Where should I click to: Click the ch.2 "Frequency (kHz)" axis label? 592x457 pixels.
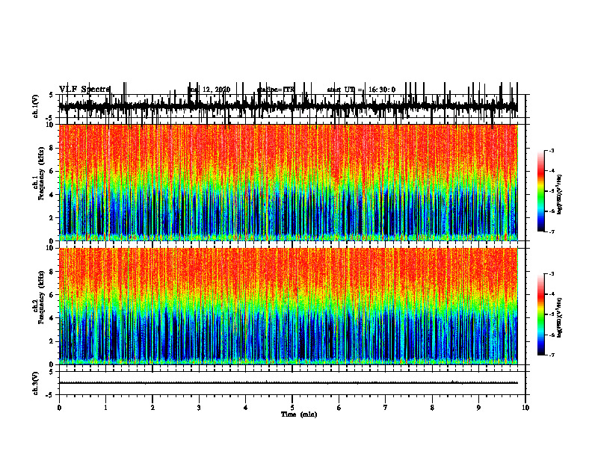coord(41,297)
